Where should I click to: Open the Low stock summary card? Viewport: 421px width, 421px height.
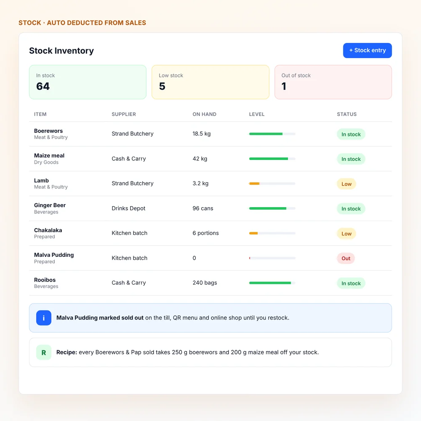(x=210, y=82)
